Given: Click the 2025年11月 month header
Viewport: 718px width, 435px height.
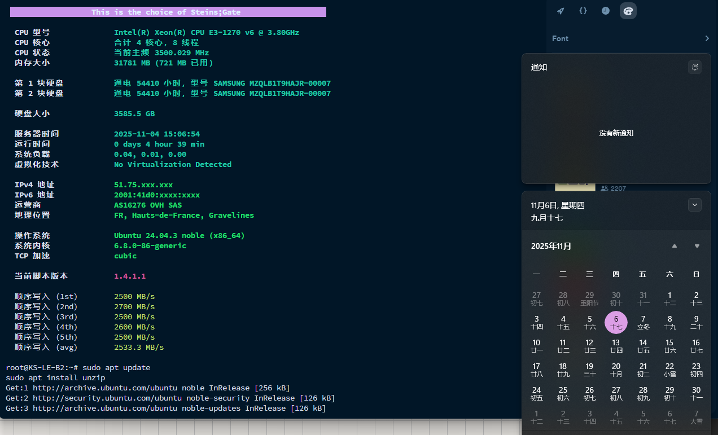Looking at the screenshot, I should click(551, 246).
